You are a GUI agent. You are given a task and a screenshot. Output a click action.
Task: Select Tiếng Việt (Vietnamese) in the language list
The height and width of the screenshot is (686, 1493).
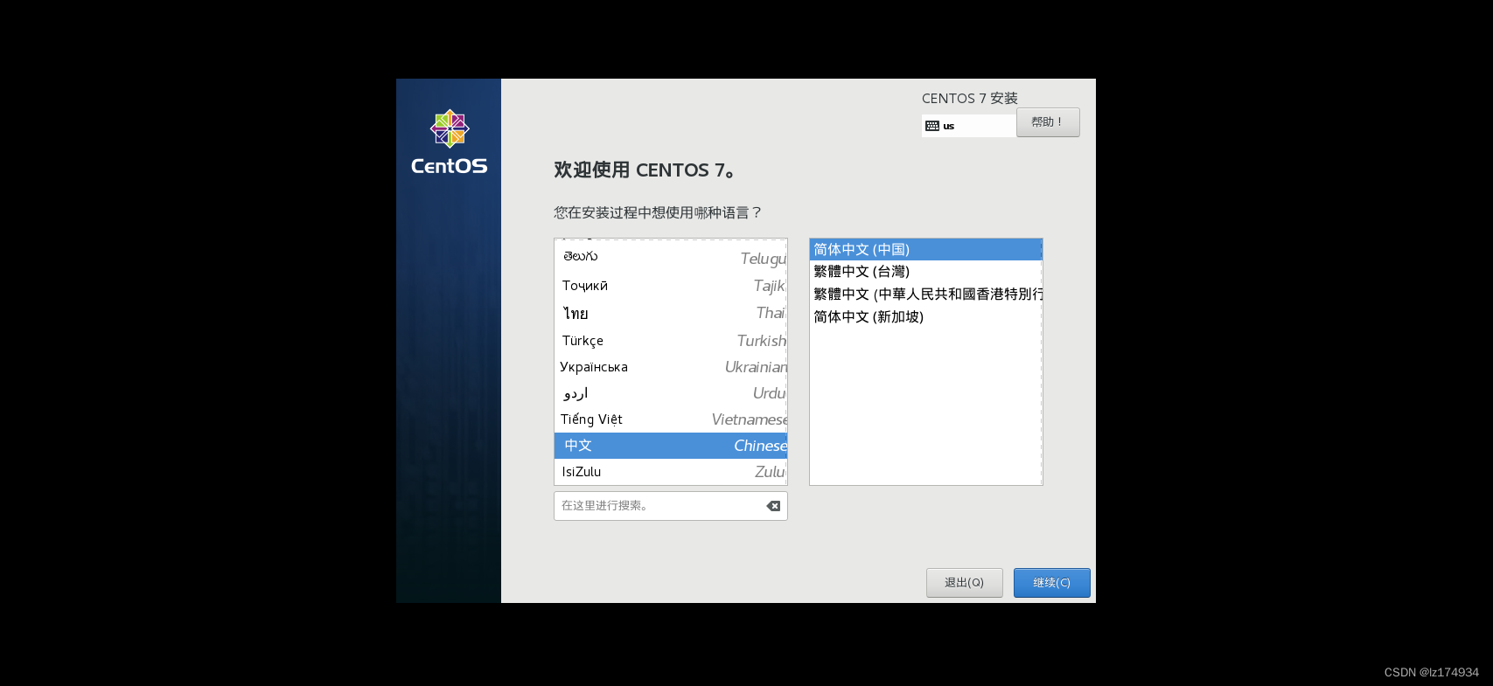(671, 419)
